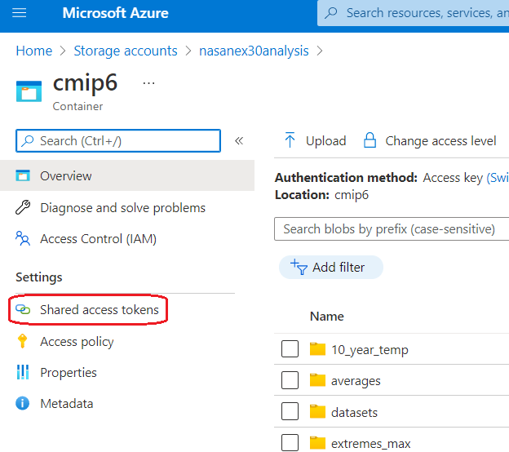
Task: Click the upload arrow icon
Action: [x=290, y=140]
